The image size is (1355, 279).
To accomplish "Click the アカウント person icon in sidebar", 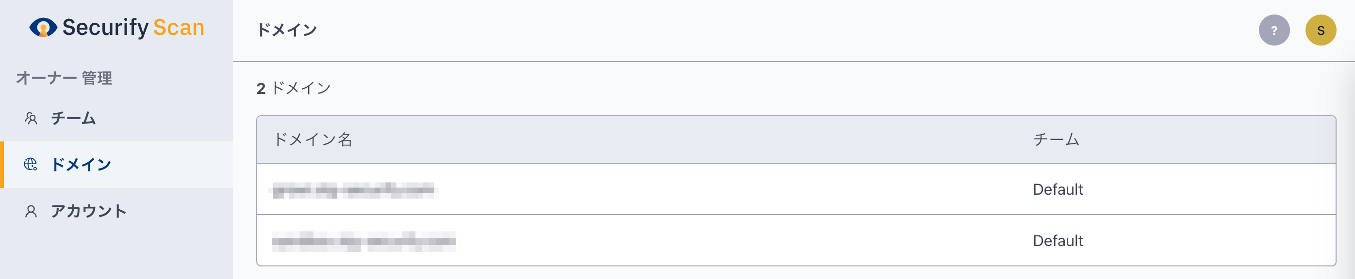I will click(31, 211).
